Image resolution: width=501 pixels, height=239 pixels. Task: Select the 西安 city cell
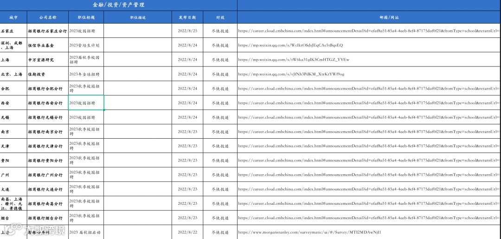pyautogui.click(x=13, y=103)
